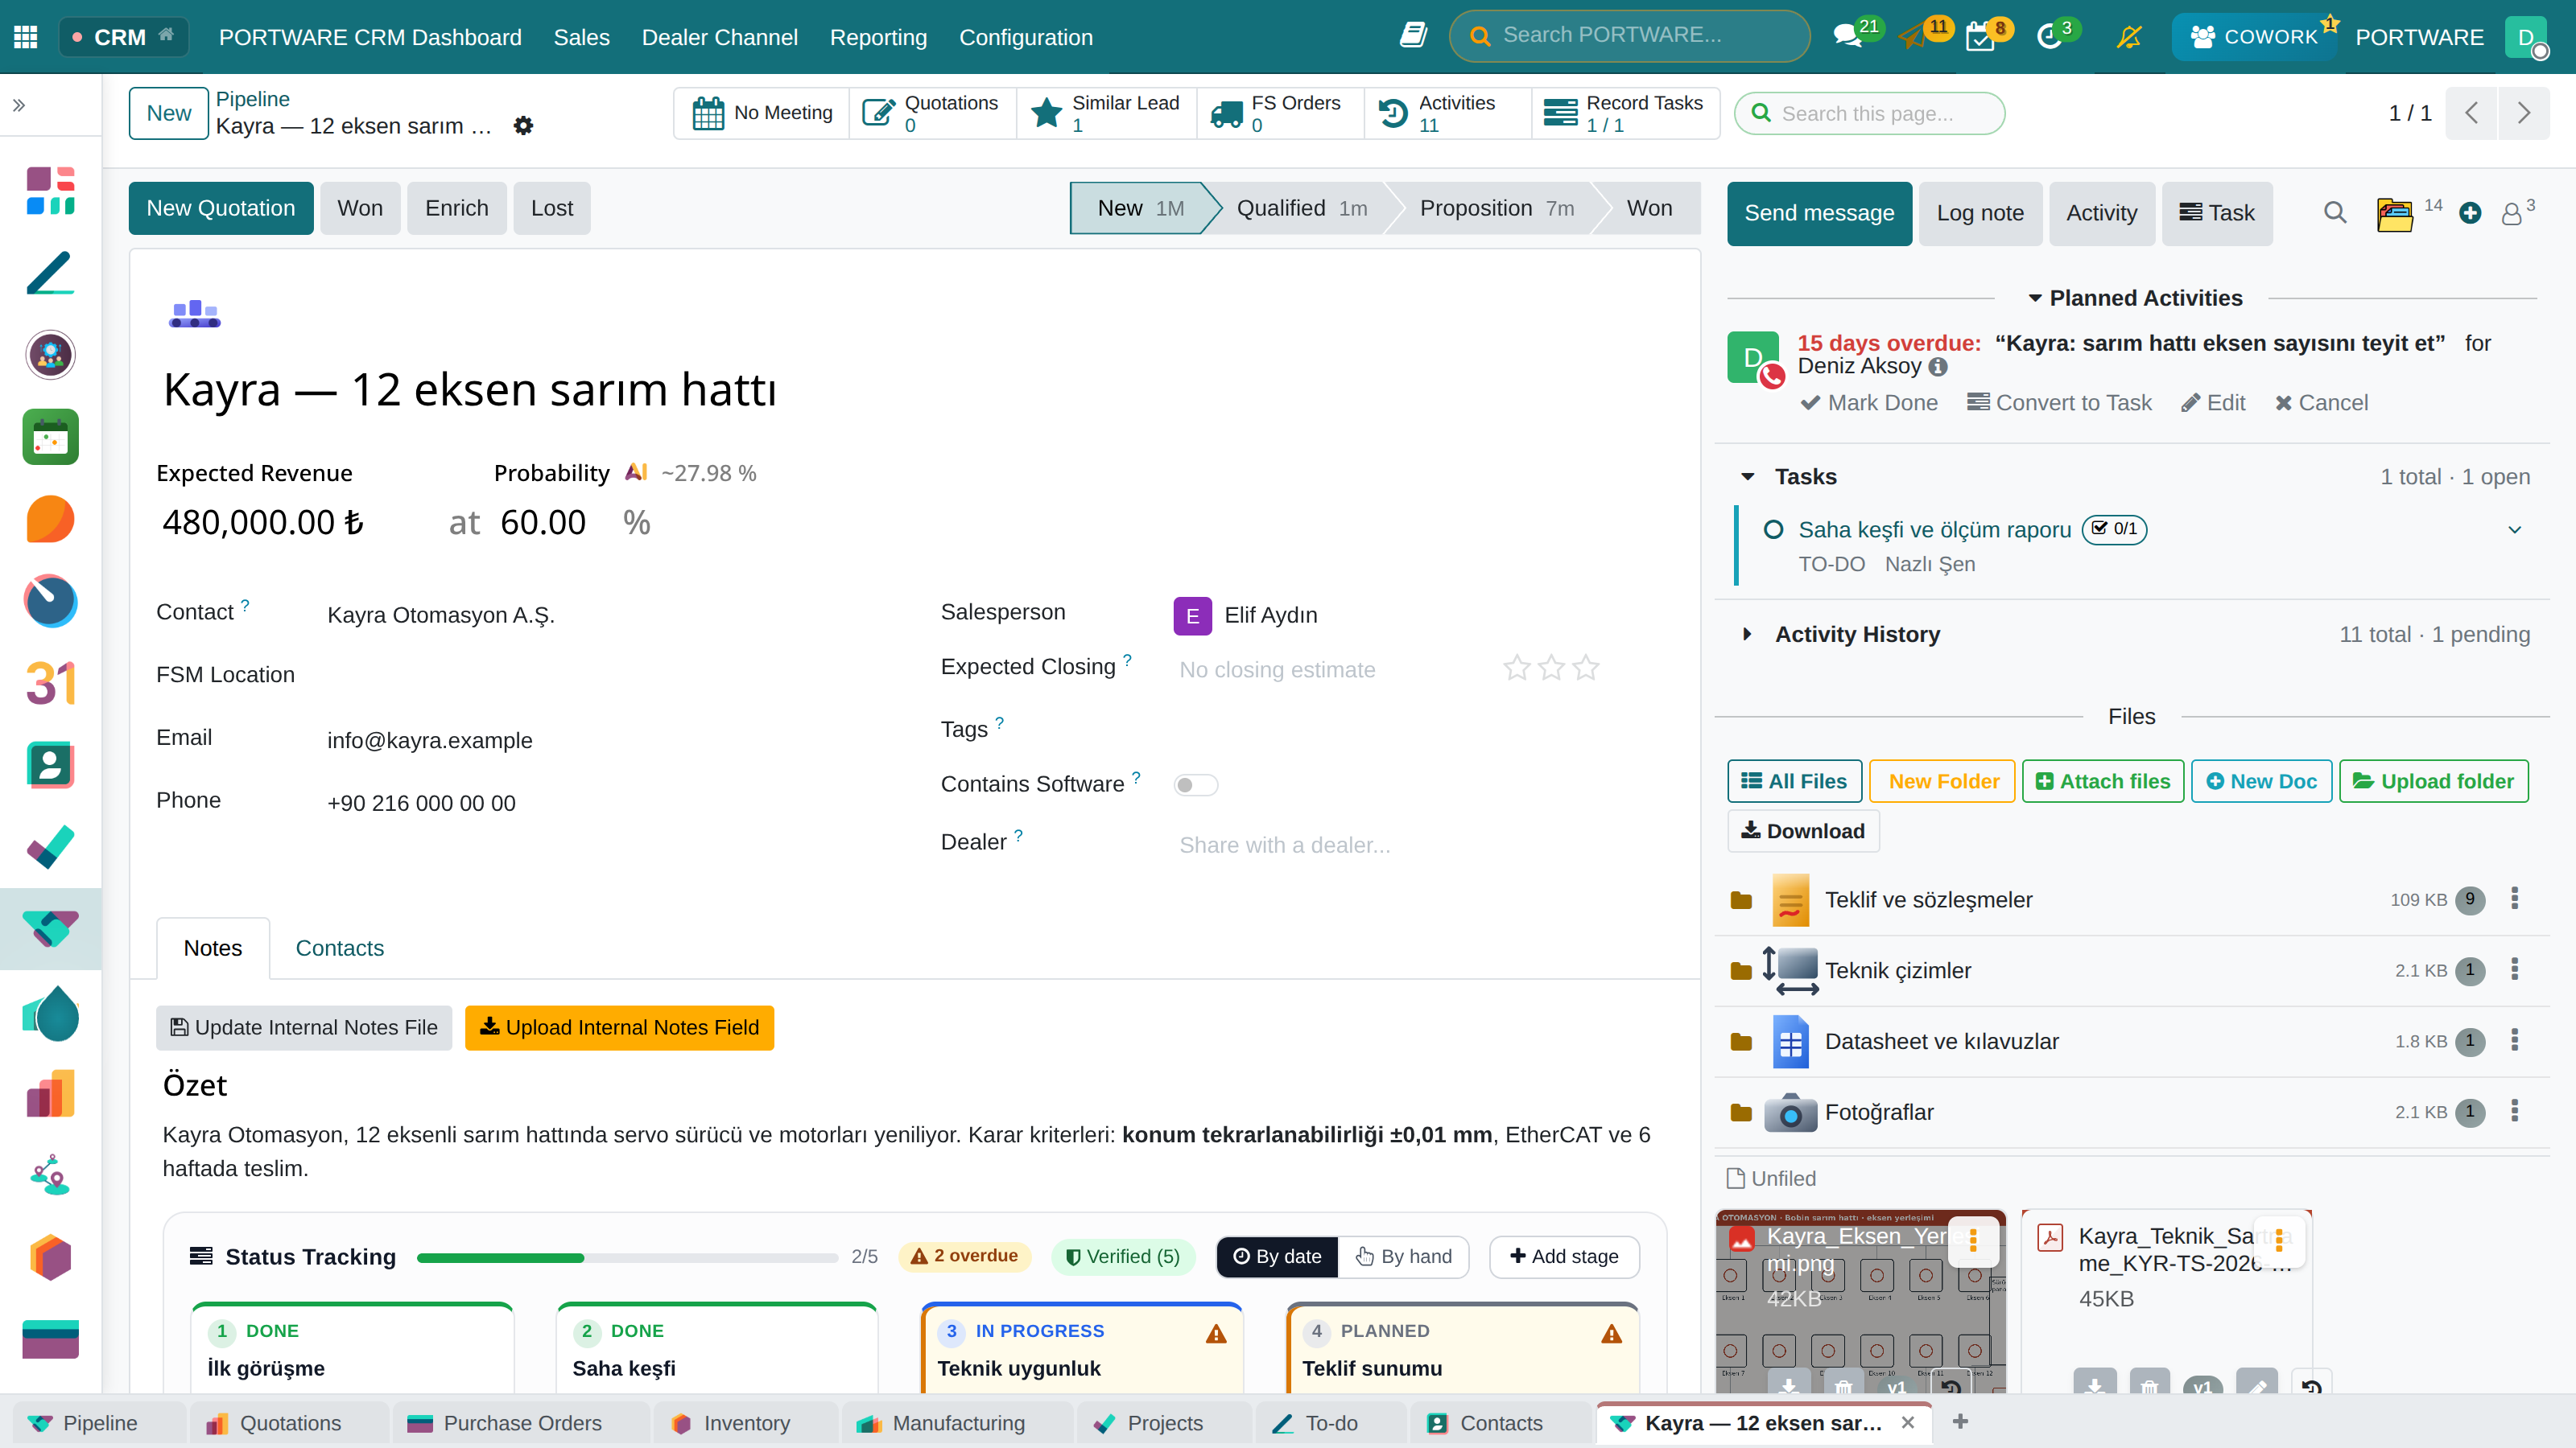Image resolution: width=2576 pixels, height=1448 pixels.
Task: Open the Dealer Channel menu
Action: 719,37
